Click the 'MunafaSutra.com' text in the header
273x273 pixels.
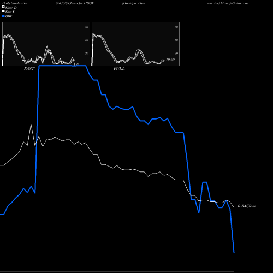(x=234, y=3)
